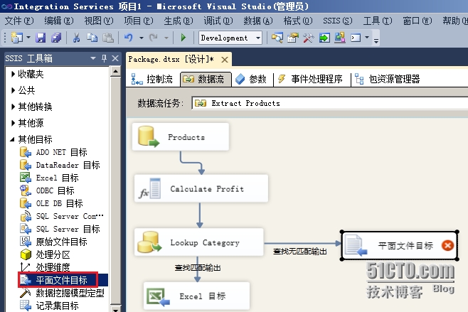Image resolution: width=468 pixels, height=312 pixels.
Task: Start debugging with the green play icon
Action: 184,38
